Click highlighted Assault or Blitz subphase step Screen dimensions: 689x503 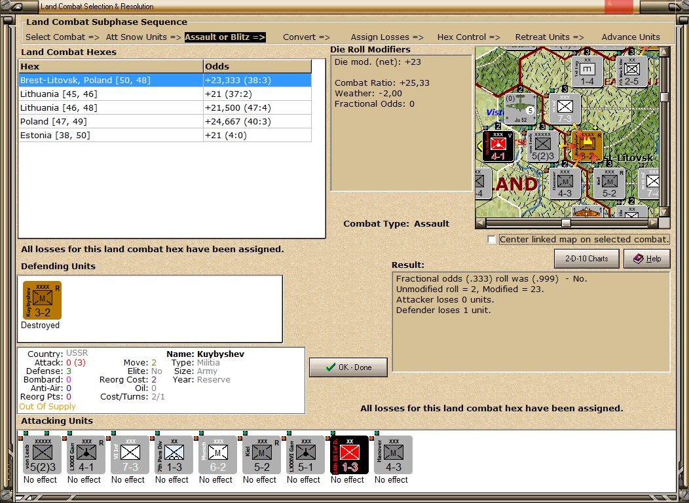click(x=225, y=37)
